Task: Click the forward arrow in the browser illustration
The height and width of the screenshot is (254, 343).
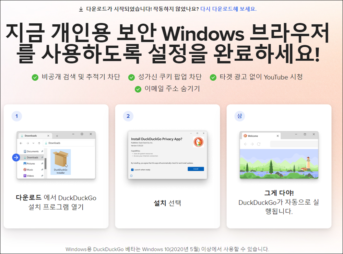Action: [x=252, y=144]
